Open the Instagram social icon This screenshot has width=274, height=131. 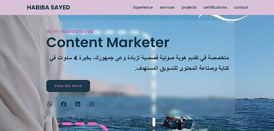pyautogui.click(x=92, y=104)
